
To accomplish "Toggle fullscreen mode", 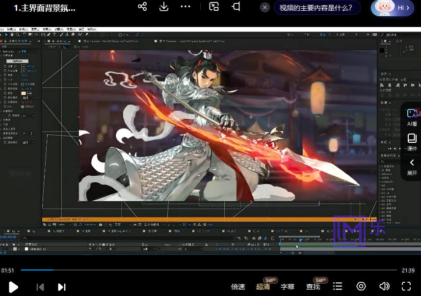I will [406, 286].
